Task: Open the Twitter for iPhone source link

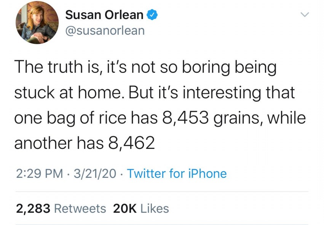Action: click(177, 173)
